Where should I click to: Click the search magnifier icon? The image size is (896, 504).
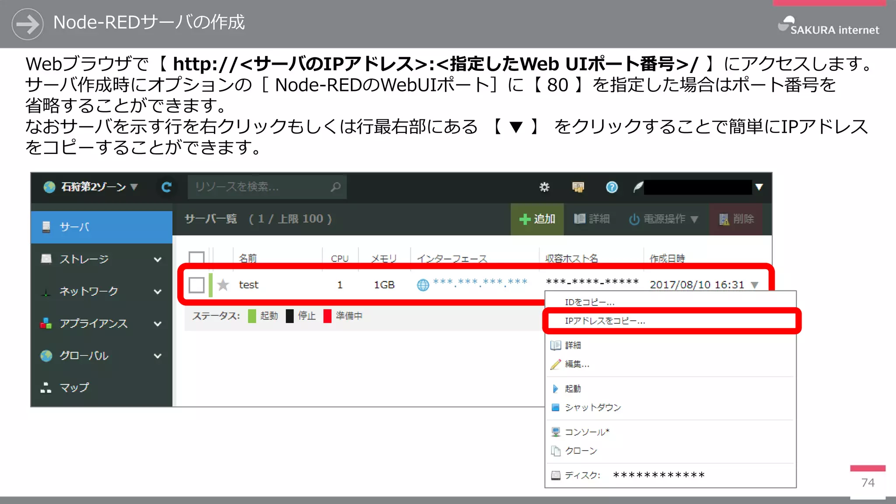tap(336, 187)
